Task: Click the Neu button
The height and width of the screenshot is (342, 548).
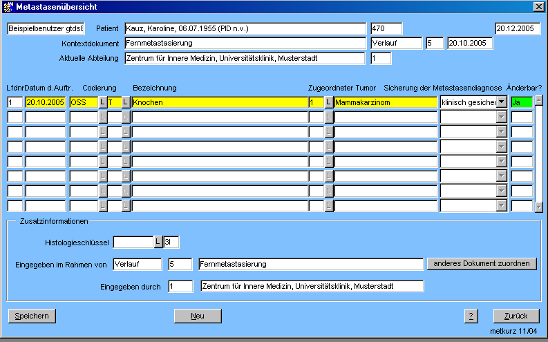Action: pyautogui.click(x=198, y=316)
